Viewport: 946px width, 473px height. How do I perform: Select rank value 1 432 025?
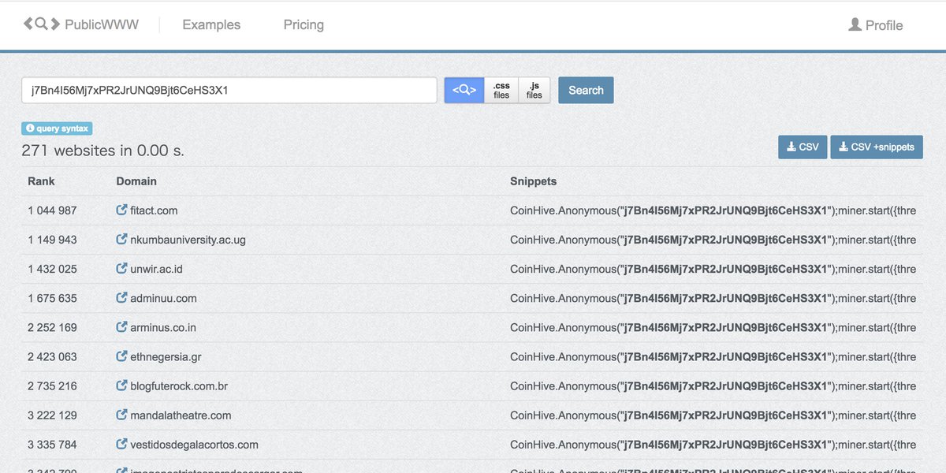click(x=52, y=269)
